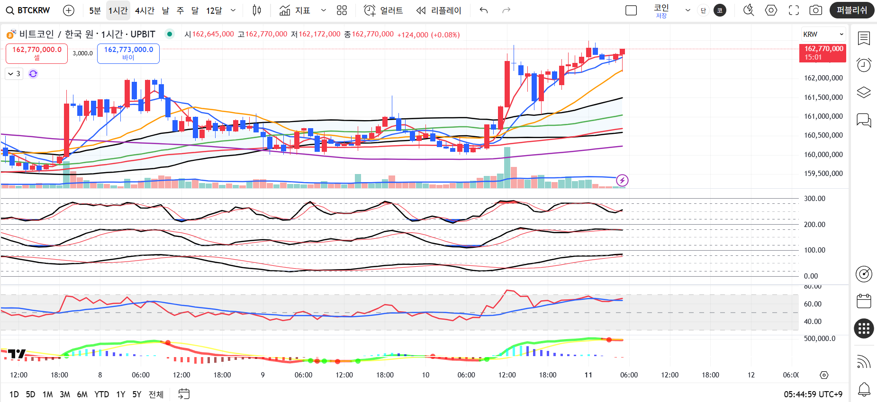This screenshot has height=402, width=877.
Task: Open alerts clock panel in sidebar
Action: point(864,65)
